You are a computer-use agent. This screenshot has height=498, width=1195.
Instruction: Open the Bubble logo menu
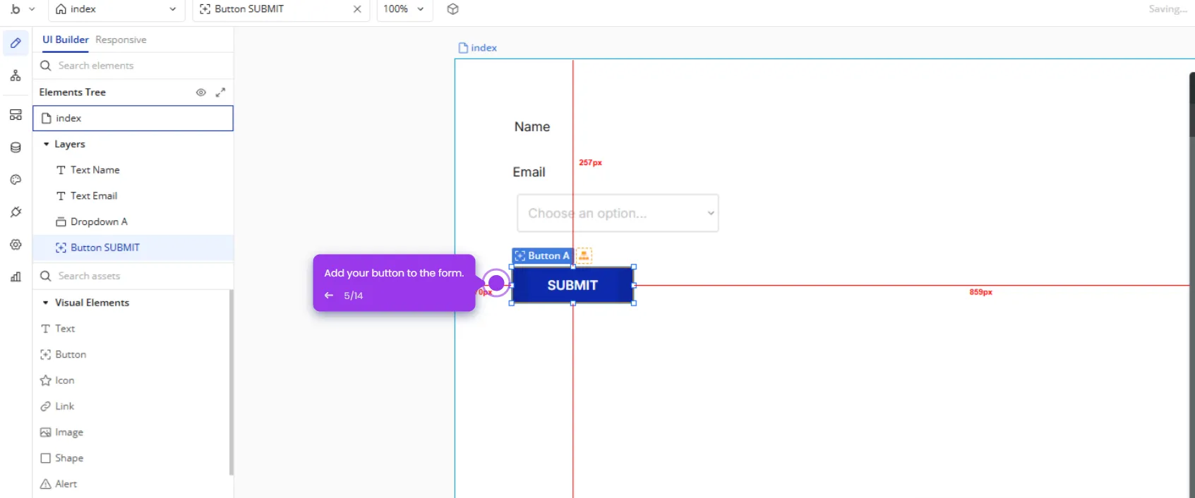(x=23, y=9)
